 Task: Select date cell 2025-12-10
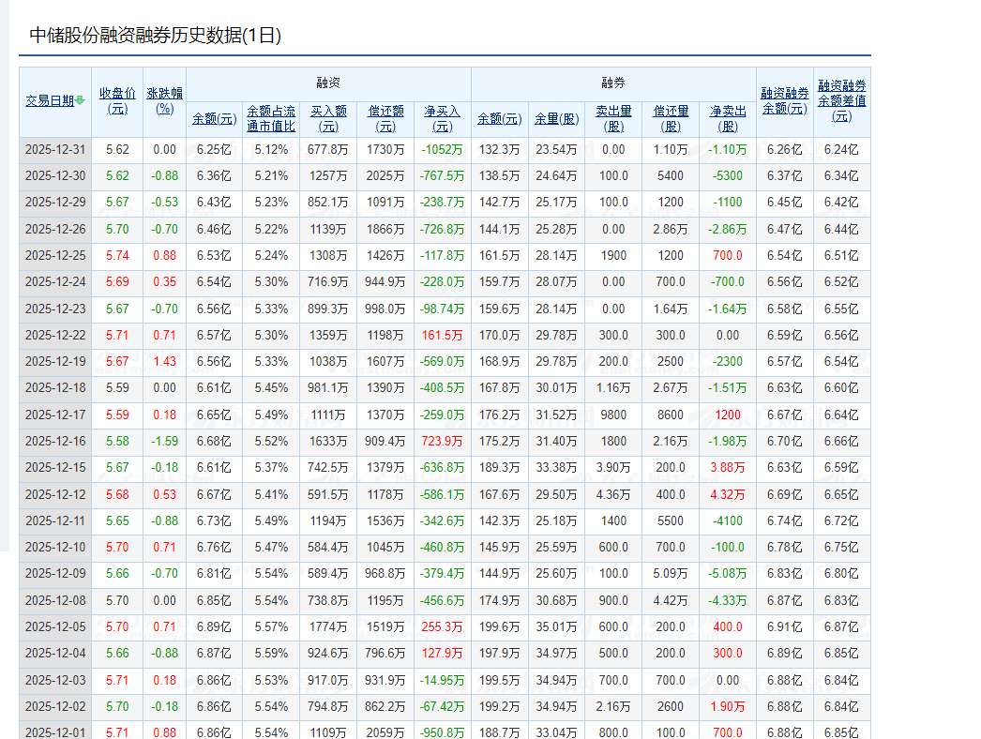(55, 547)
